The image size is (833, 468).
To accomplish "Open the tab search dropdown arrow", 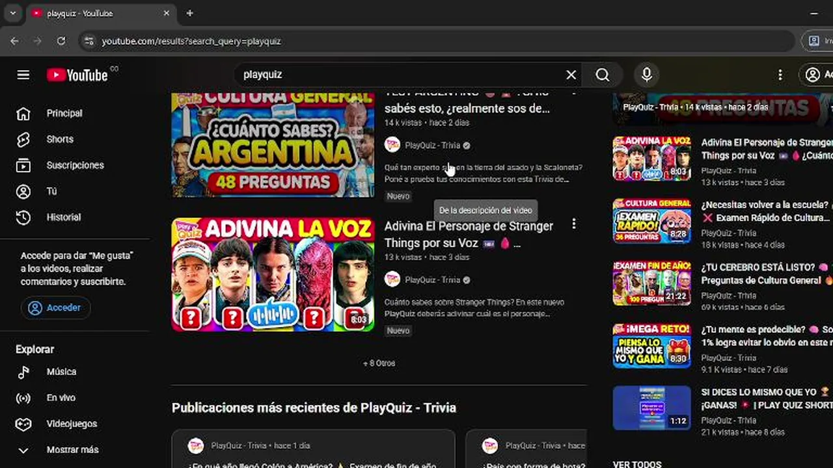I will tap(12, 13).
